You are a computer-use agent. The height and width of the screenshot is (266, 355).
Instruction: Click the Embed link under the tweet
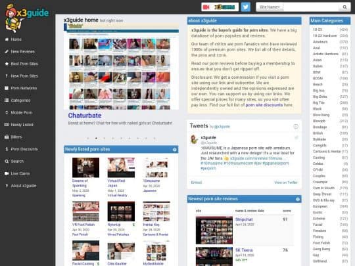197,183
